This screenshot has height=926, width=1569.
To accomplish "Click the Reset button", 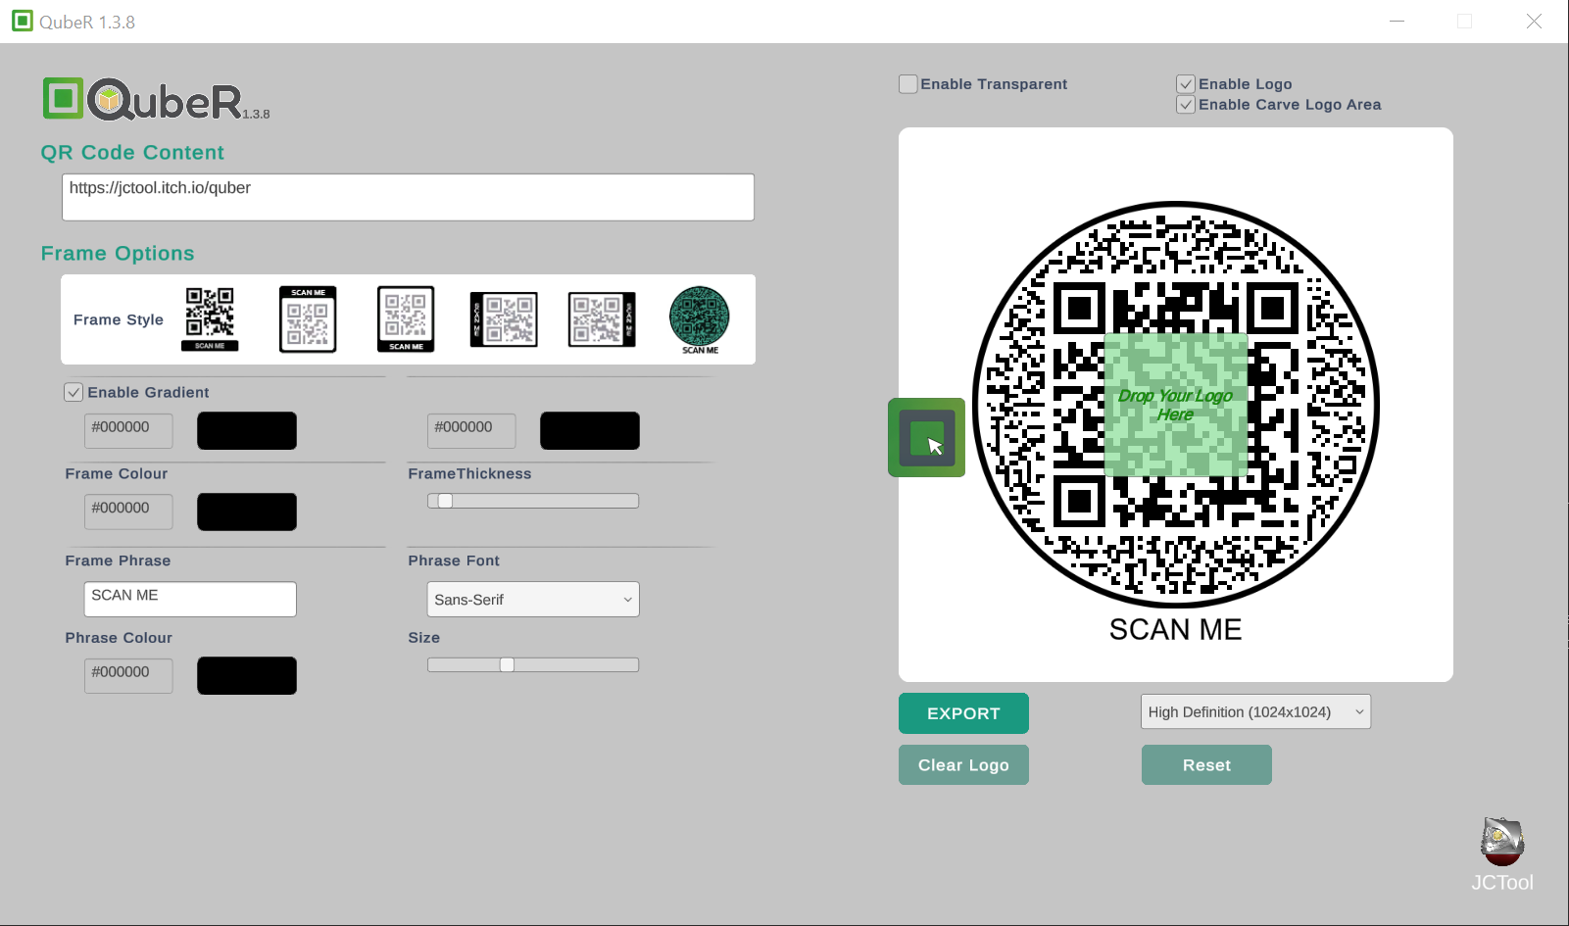I will tap(1206, 765).
